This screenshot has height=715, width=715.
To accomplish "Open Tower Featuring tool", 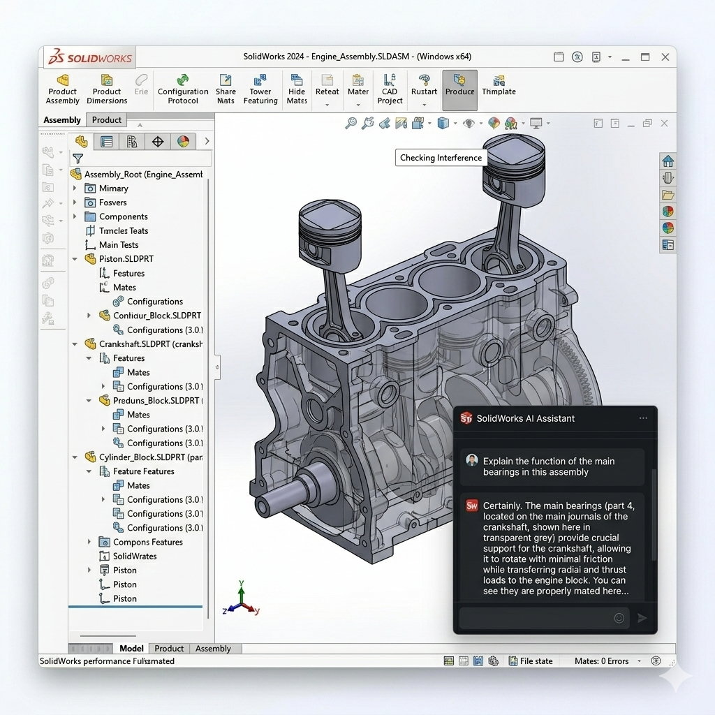I will [260, 90].
